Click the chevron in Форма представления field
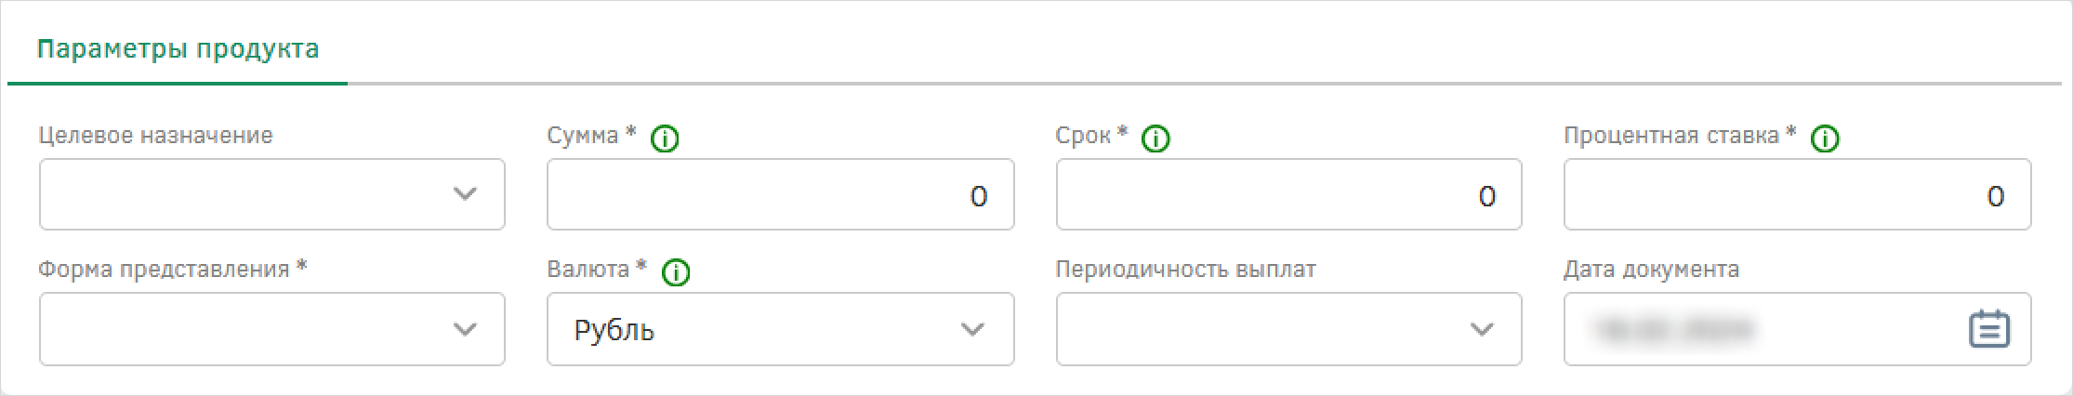 (465, 329)
